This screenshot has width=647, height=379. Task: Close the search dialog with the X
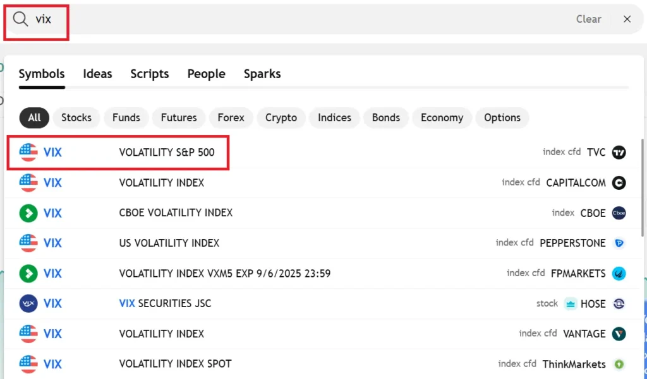click(x=627, y=19)
